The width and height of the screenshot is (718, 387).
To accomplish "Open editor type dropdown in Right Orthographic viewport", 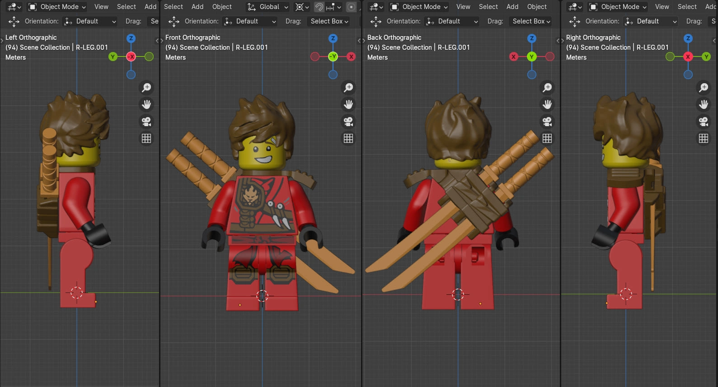I will [575, 7].
